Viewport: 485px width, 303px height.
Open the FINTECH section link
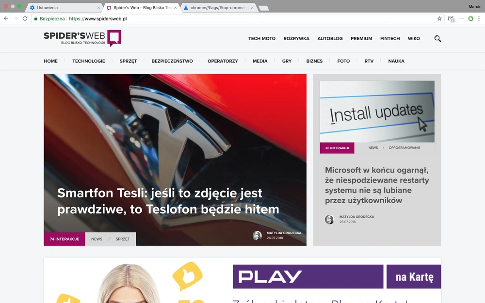[x=390, y=39]
